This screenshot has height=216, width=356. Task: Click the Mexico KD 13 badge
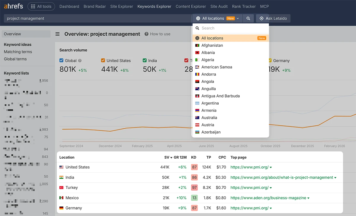coord(194,198)
